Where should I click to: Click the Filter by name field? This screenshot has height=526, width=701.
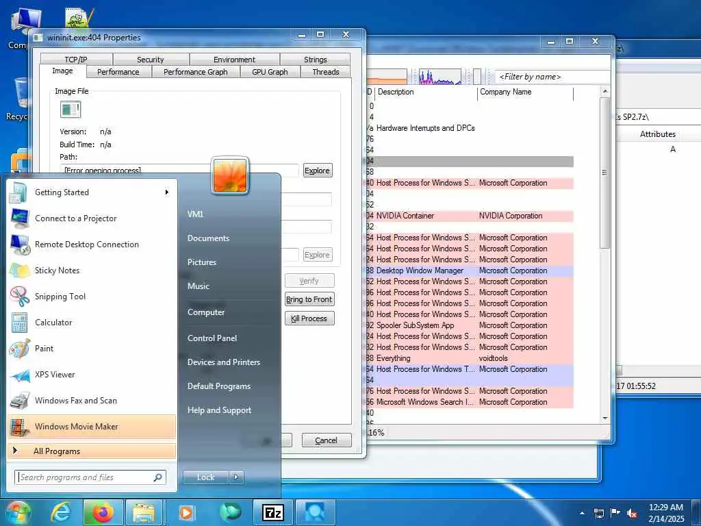[x=552, y=77]
